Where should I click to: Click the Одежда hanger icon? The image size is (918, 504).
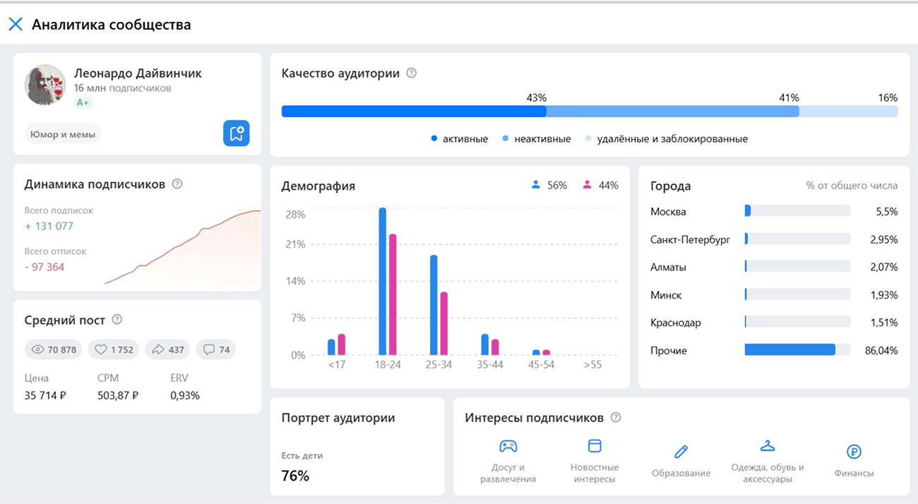tap(767, 446)
